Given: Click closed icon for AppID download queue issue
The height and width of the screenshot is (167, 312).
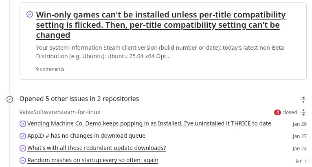Looking at the screenshot, I should (x=23, y=136).
